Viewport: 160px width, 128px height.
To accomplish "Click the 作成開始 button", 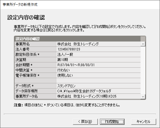I will click(x=112, y=122).
